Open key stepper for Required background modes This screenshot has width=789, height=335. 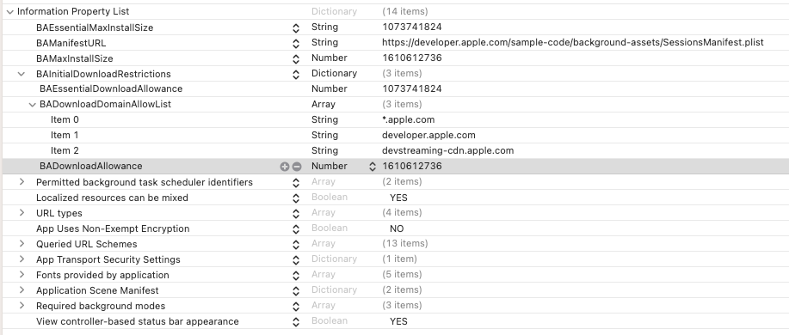coord(296,307)
